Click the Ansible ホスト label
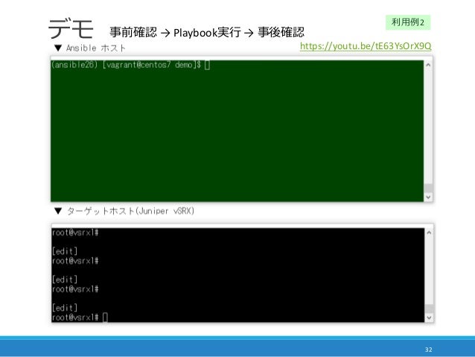The image size is (475, 357). pyautogui.click(x=96, y=48)
